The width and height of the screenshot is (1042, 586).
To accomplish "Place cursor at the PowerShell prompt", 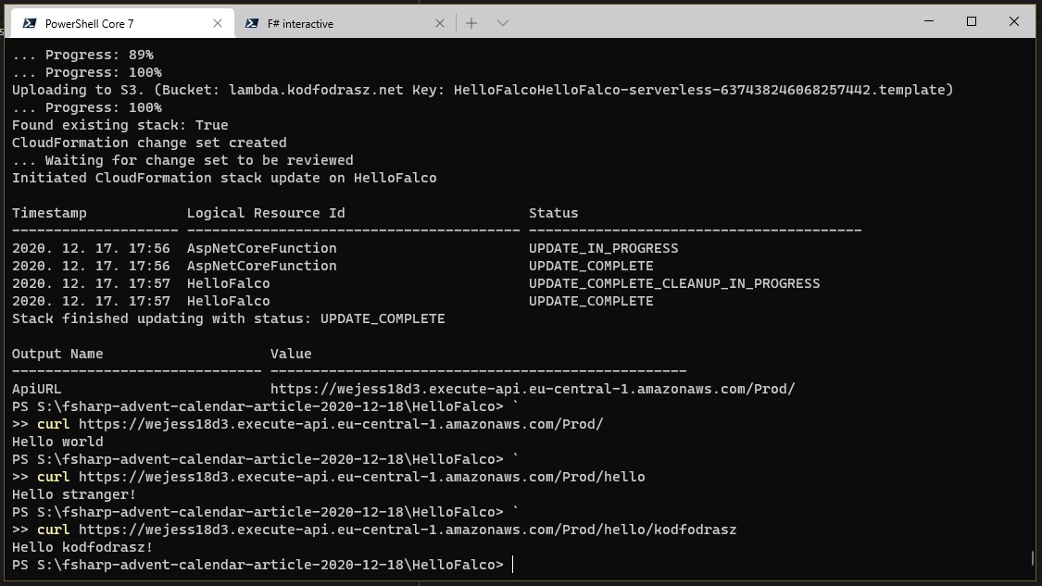I will click(515, 564).
